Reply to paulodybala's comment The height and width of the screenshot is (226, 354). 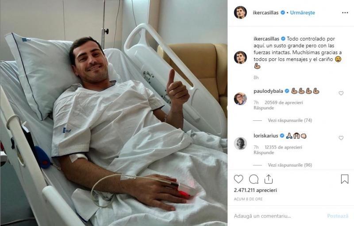click(264, 108)
